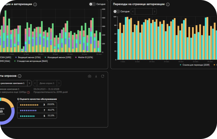Viewport: 217px width, 139px height.
Task: Toggle Стандартная авторизация legend series
Action: (x=31, y=61)
